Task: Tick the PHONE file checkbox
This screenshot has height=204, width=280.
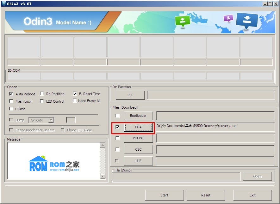Action: tap(117, 138)
